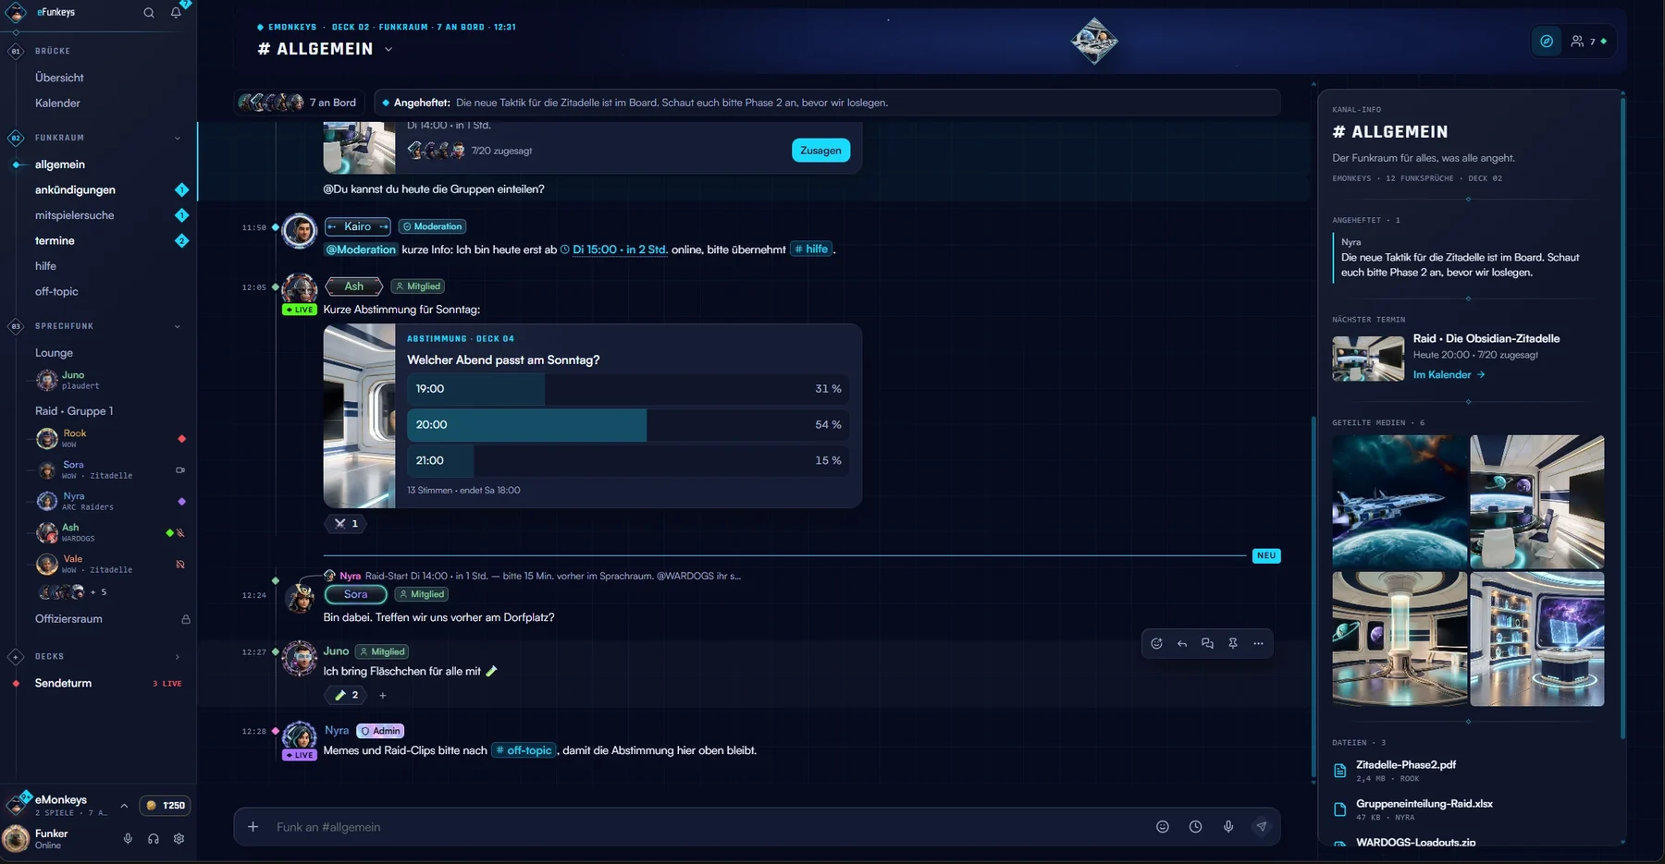Viewport: 1665px width, 864px height.
Task: Click the Zusagen button
Action: (x=820, y=151)
